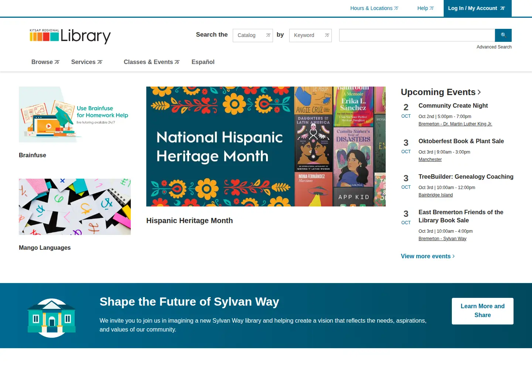
Task: Expand the Help dropdown
Action: click(x=426, y=8)
